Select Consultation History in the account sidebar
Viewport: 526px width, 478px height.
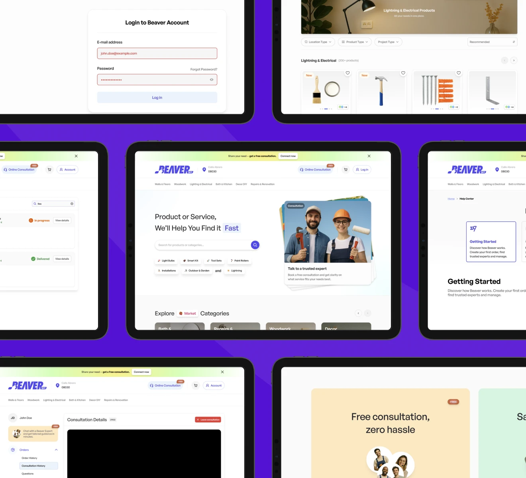(x=39, y=466)
